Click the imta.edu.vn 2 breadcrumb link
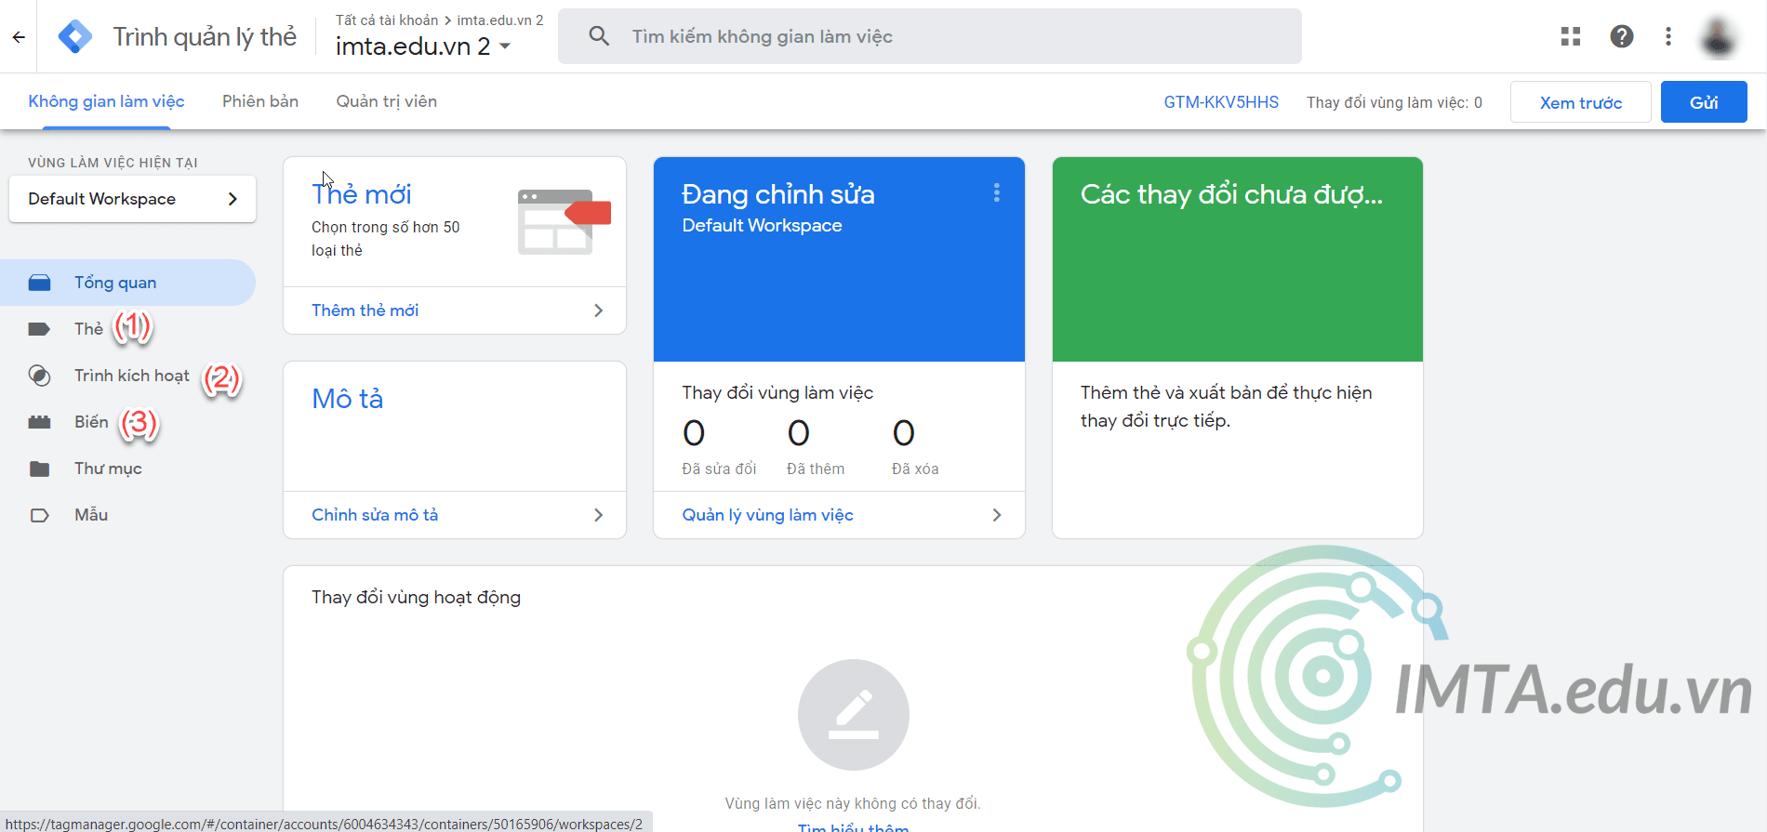1767x832 pixels. (x=500, y=20)
